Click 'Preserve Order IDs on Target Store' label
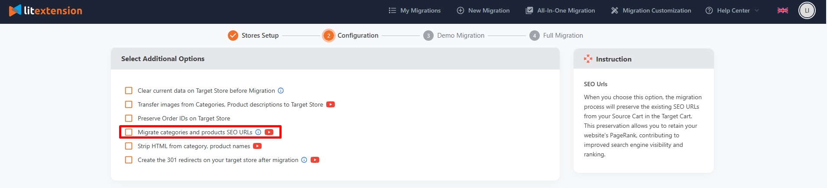The image size is (827, 188). 184,118
